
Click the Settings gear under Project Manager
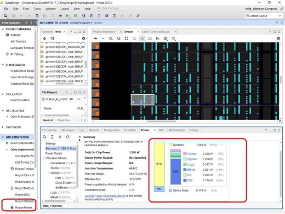[x=8, y=35]
